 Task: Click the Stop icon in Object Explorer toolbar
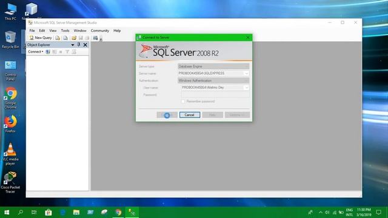[x=61, y=51]
